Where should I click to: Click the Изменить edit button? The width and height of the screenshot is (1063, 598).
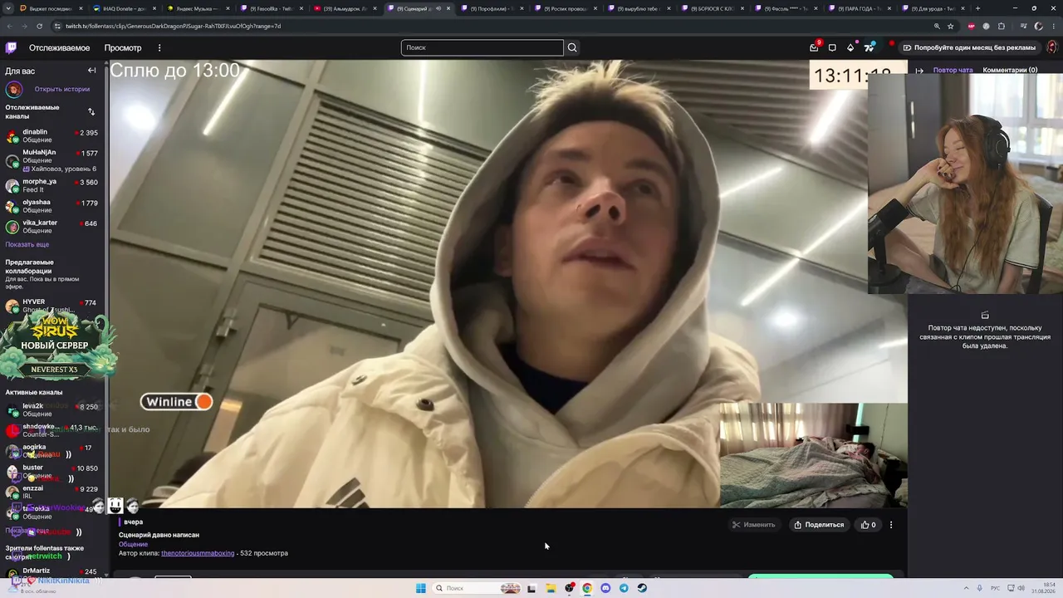(753, 525)
